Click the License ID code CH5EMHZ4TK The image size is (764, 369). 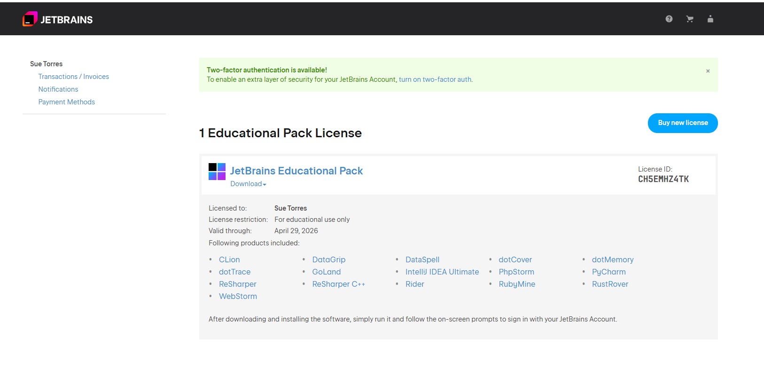pos(663,179)
